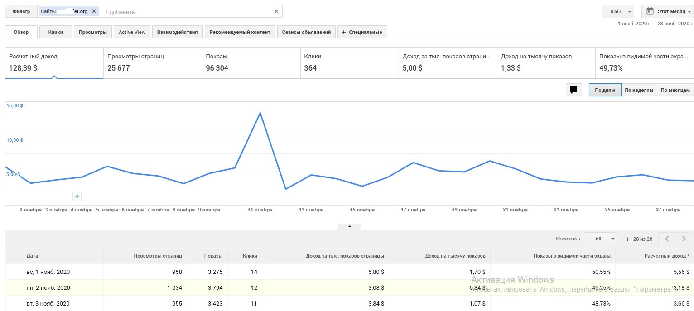Switch to the Клики tab
The height and width of the screenshot is (311, 694).
(56, 32)
